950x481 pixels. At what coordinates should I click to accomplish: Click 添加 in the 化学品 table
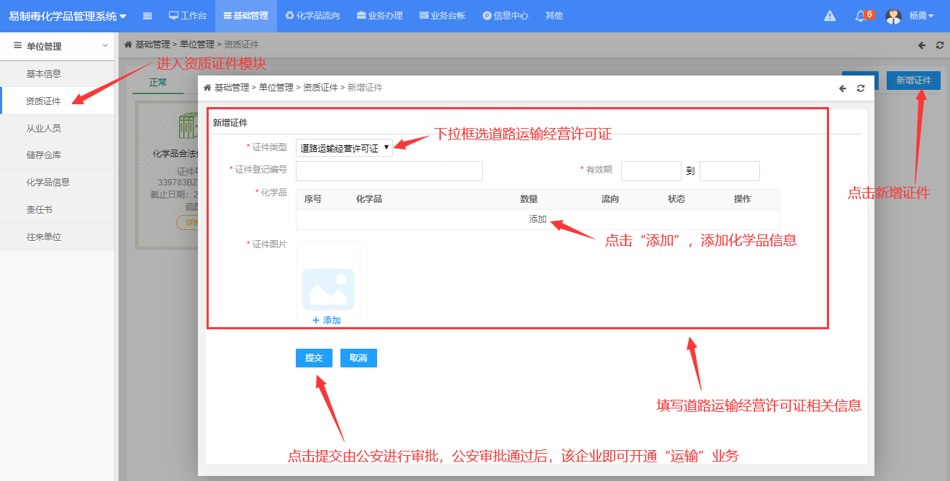click(x=538, y=219)
